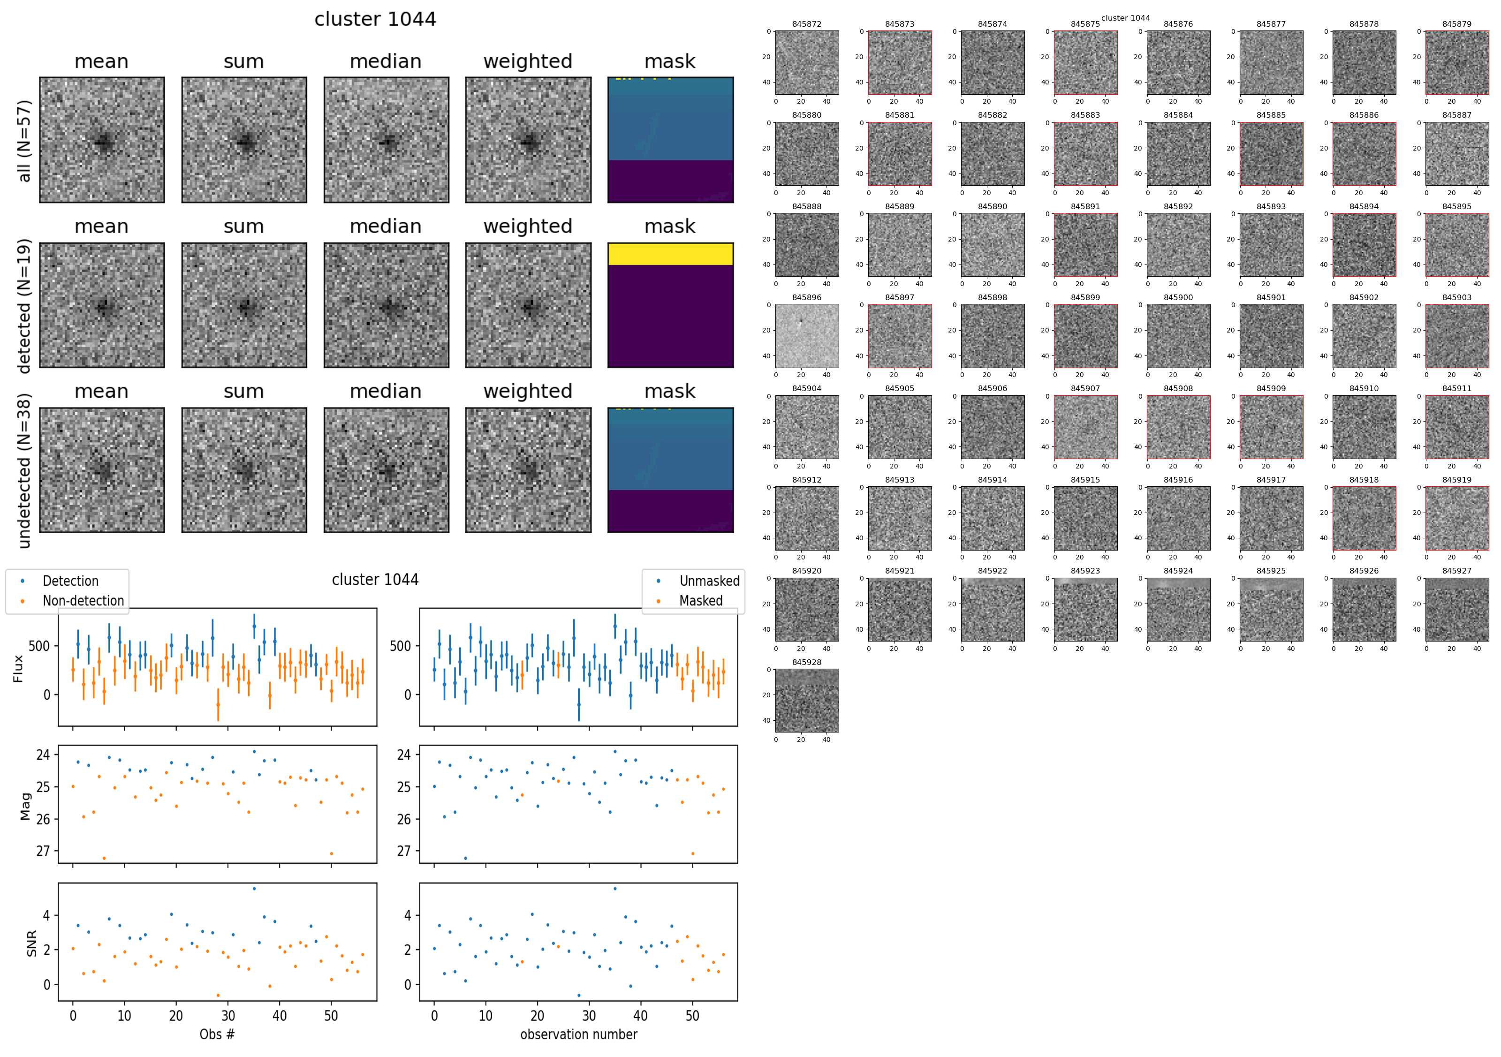1501x1057 pixels.
Task: Click the Non-detection legend entry
Action: coord(83,601)
